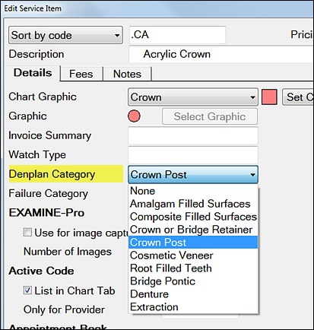Open the pink chart colour swatch
The width and height of the screenshot is (314, 330).
click(x=269, y=97)
